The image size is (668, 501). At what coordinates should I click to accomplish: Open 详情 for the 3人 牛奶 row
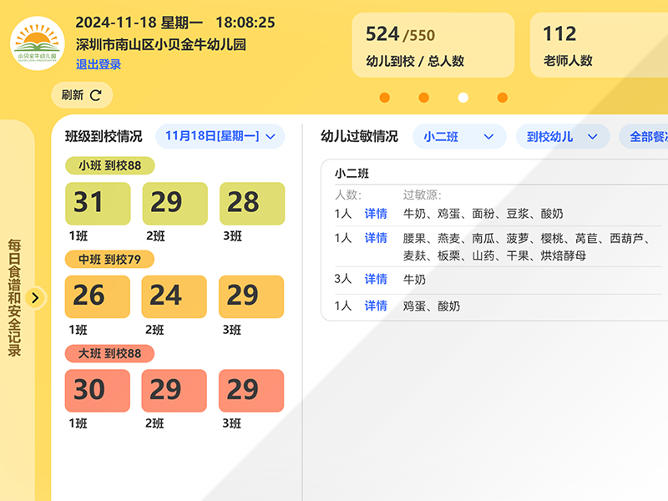coord(376,279)
